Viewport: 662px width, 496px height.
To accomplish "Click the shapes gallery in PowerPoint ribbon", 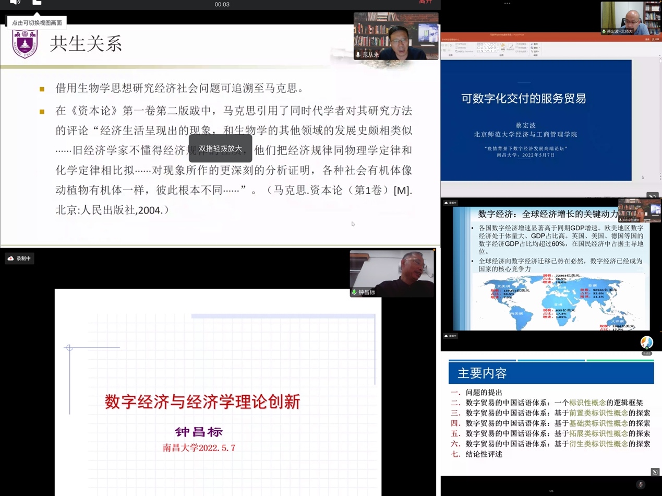I will pos(487,48).
